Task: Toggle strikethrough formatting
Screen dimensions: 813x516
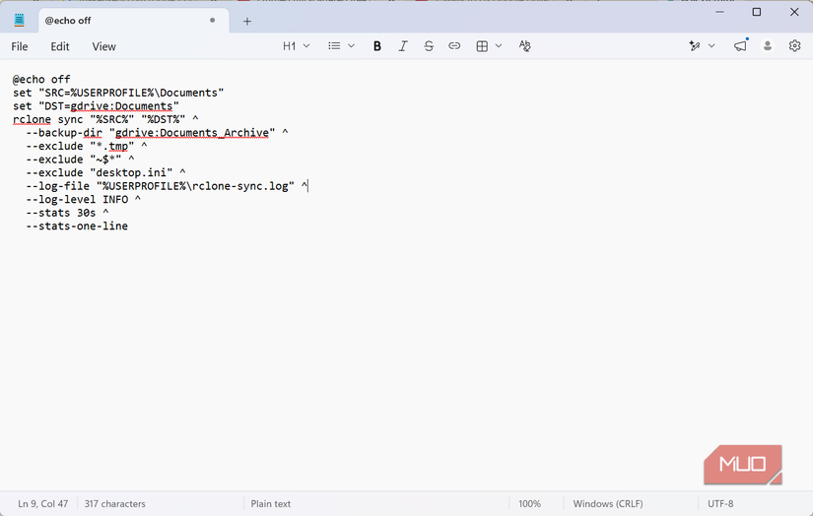Action: [429, 46]
